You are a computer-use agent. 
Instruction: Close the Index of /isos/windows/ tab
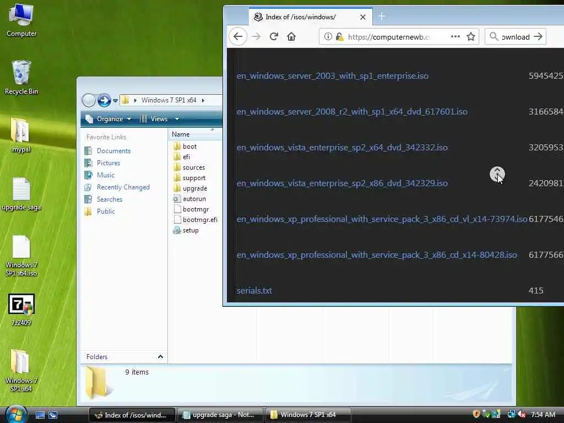point(363,17)
